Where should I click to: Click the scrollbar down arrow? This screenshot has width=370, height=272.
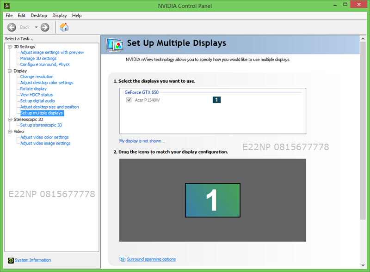(x=363, y=265)
